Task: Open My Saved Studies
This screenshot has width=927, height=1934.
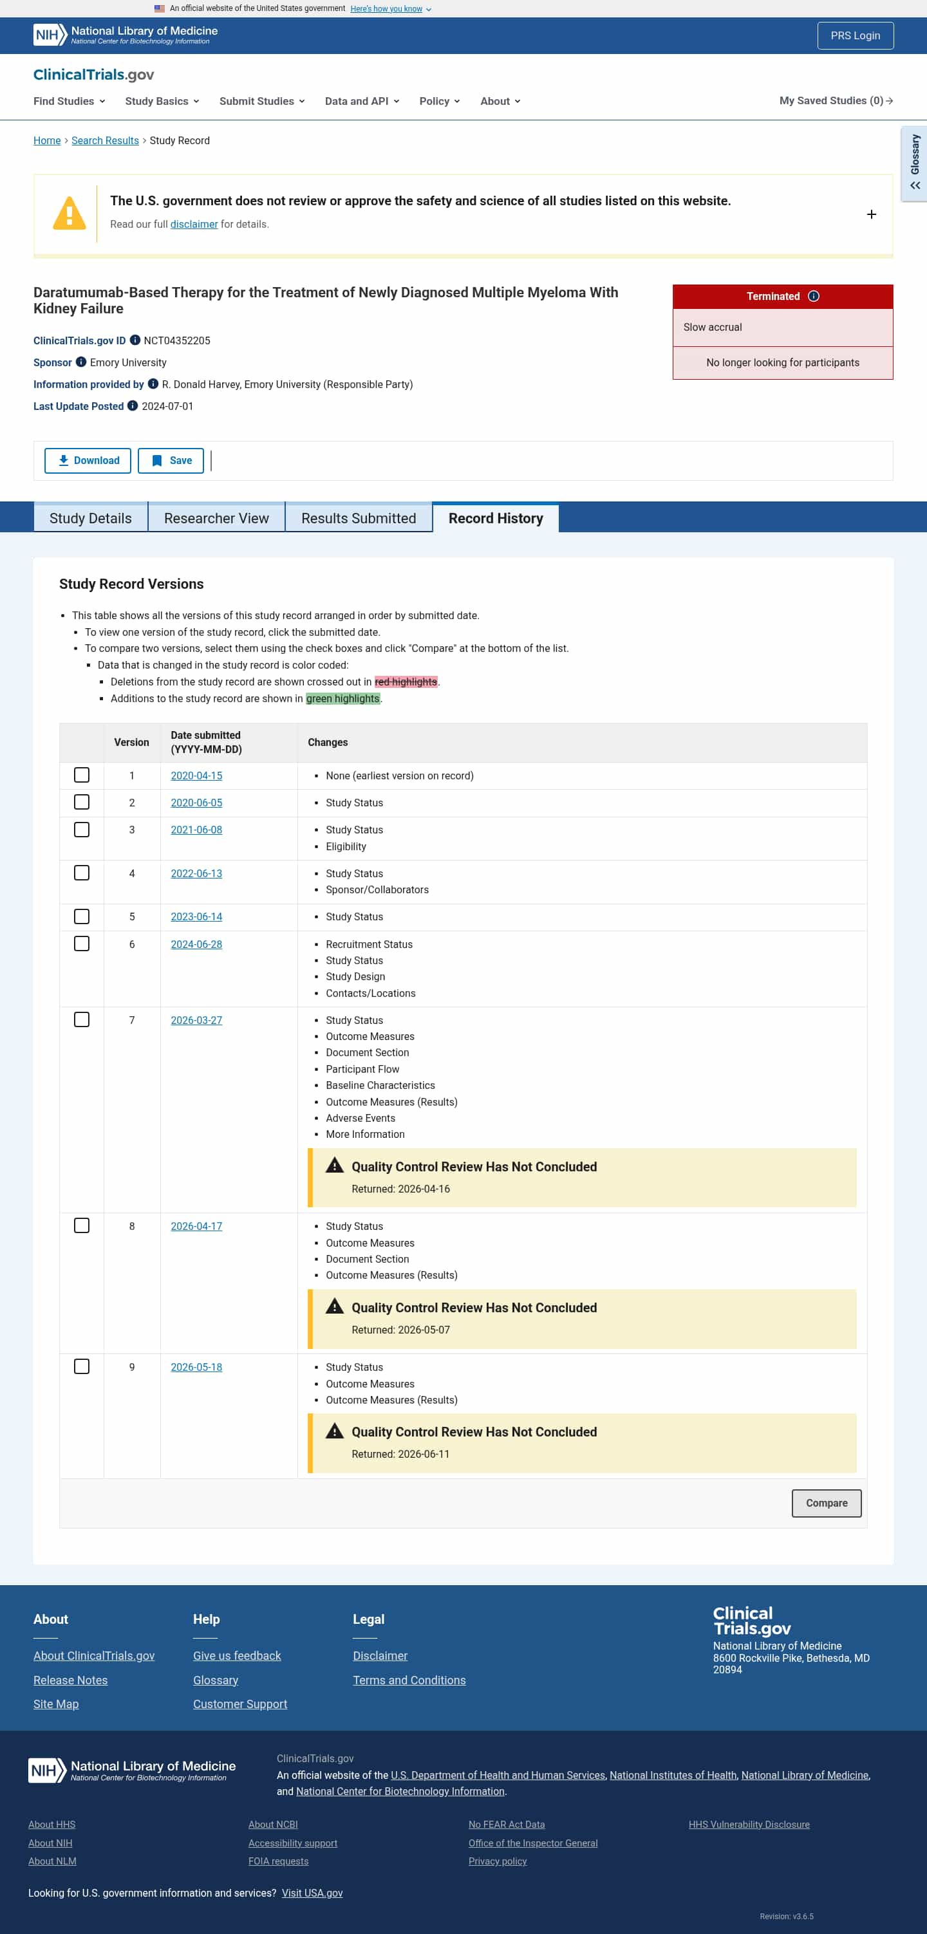Action: 836,100
